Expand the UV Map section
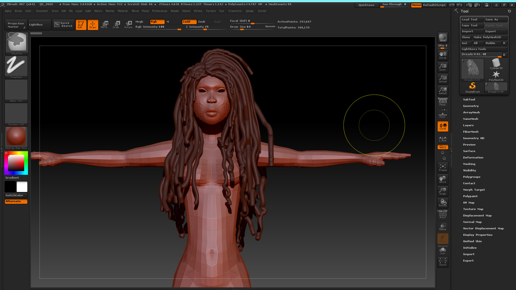This screenshot has width=516, height=290. pyautogui.click(x=468, y=203)
